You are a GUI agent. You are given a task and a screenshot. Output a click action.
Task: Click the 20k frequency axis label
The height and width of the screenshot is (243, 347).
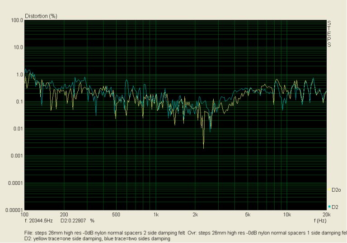(x=326, y=215)
